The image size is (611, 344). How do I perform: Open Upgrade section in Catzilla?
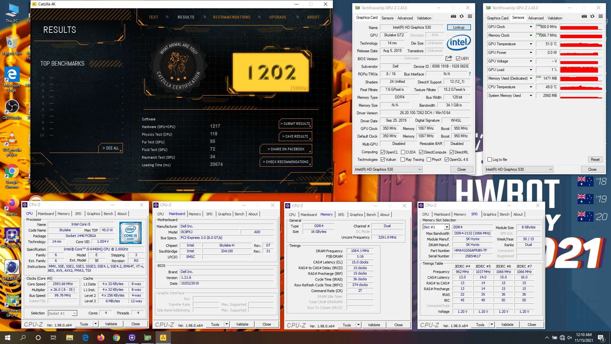pos(278,17)
